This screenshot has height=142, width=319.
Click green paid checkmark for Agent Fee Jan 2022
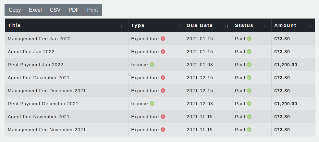coord(249,52)
